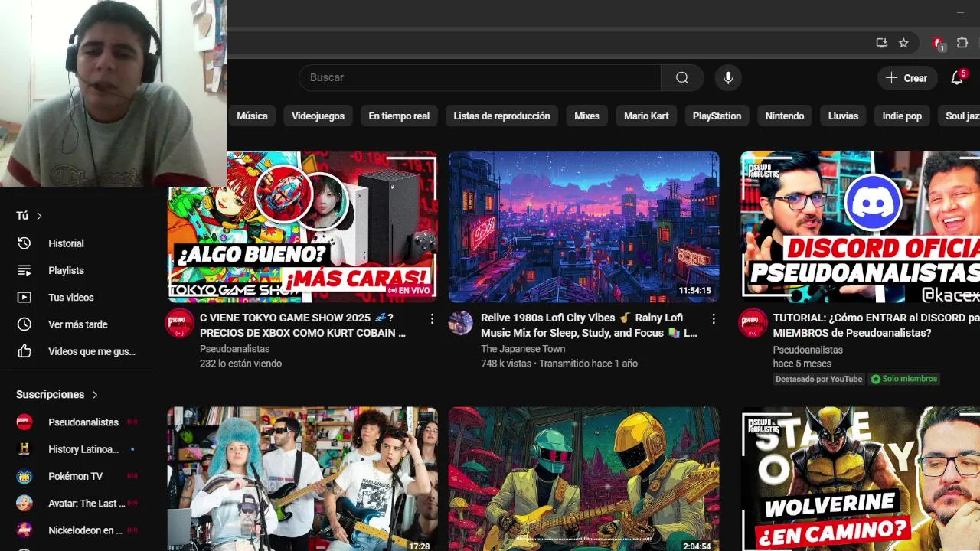This screenshot has height=551, width=980.
Task: Expand Suscripciones section chevron
Action: [x=95, y=395]
